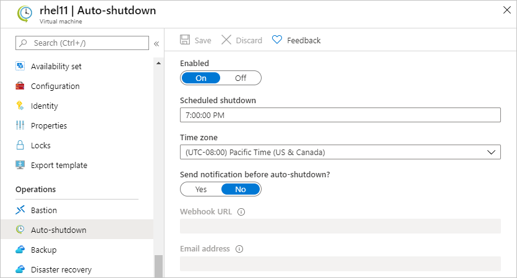Viewport: 517px width, 278px height.
Task: Click the Email address info icon
Action: pos(239,249)
